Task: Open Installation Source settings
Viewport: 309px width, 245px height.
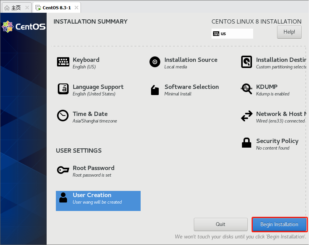Action: 191,60
